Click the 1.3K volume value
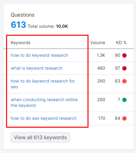The height and width of the screenshot is (153, 136). (101, 55)
